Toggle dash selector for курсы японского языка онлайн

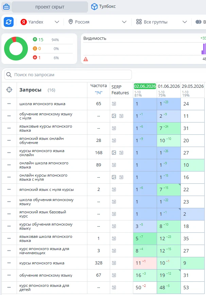coord(9,152)
